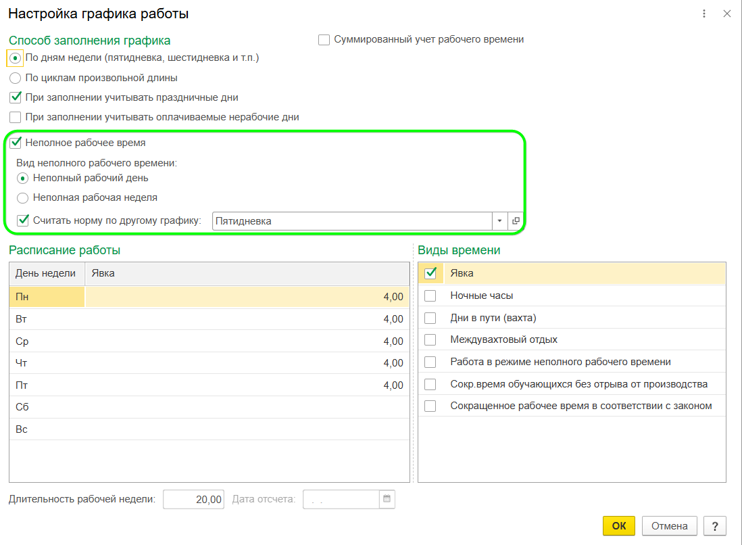Check the Ночные часы time type
Viewport: 742px width, 545px height.
(x=430, y=295)
